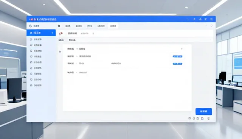Click the app logo in the blue title bar

31,19
